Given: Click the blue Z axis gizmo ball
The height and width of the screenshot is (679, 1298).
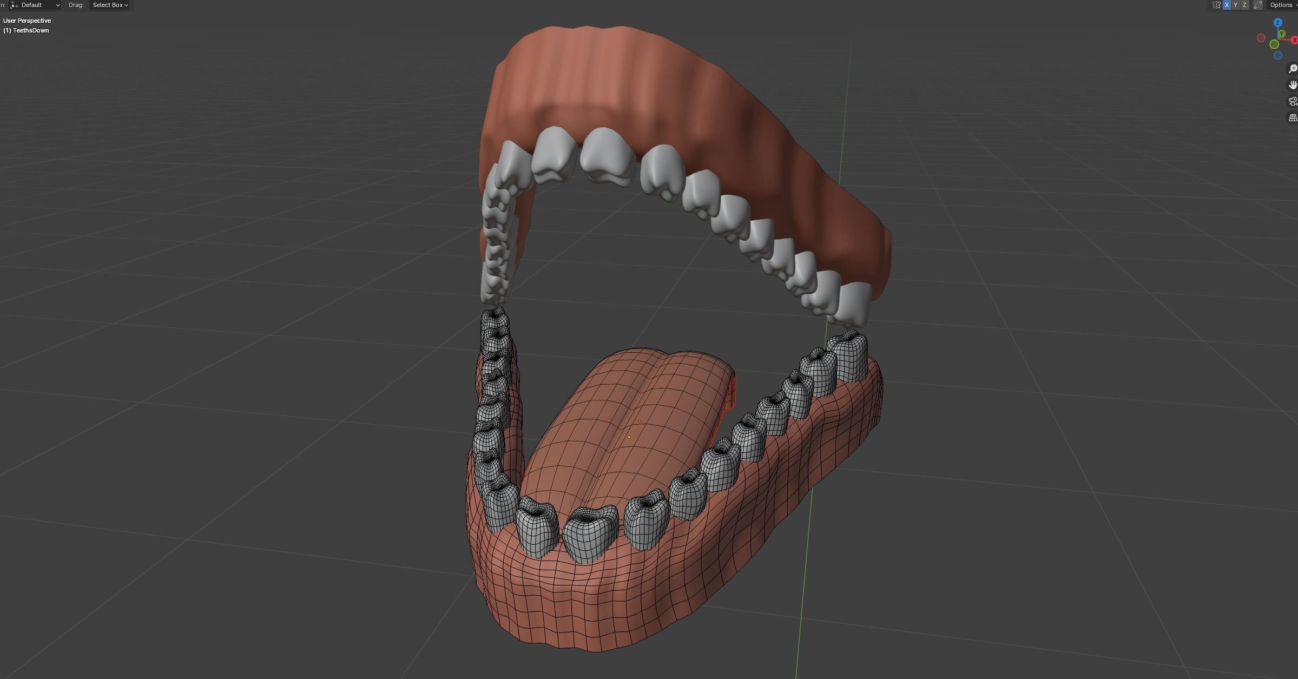Looking at the screenshot, I should (x=1278, y=23).
